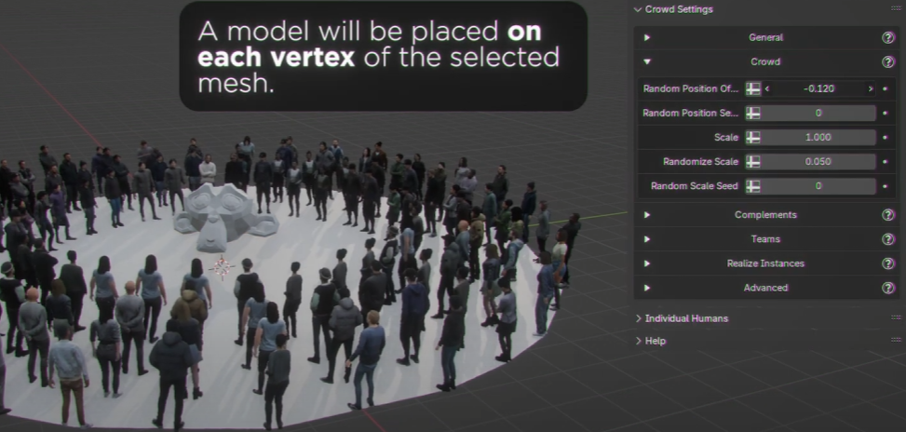Toggle animate dot next to Scale value
The image size is (906, 432).
coord(885,138)
